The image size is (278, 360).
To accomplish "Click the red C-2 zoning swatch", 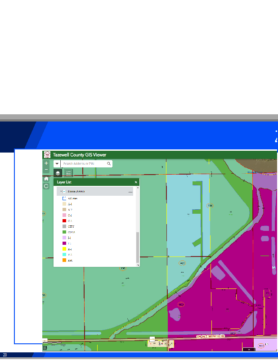I will [x=64, y=220].
